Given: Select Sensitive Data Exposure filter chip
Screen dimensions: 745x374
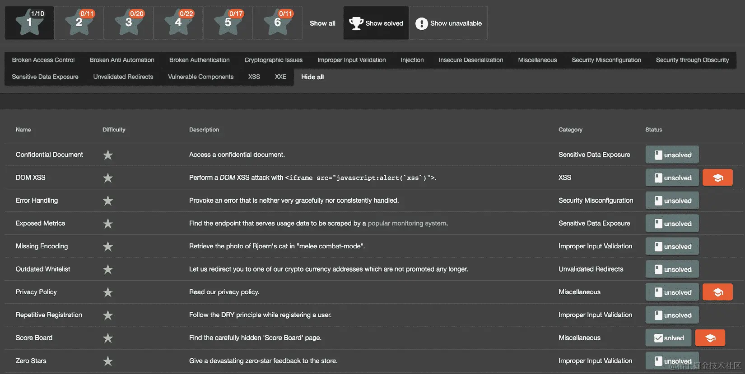Looking at the screenshot, I should tap(45, 77).
